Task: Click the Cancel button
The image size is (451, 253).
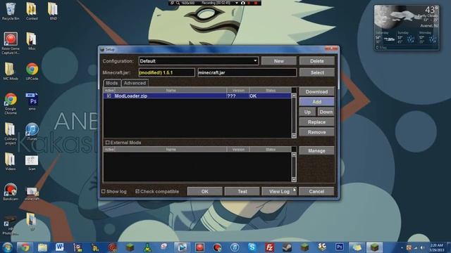Action: point(316,191)
